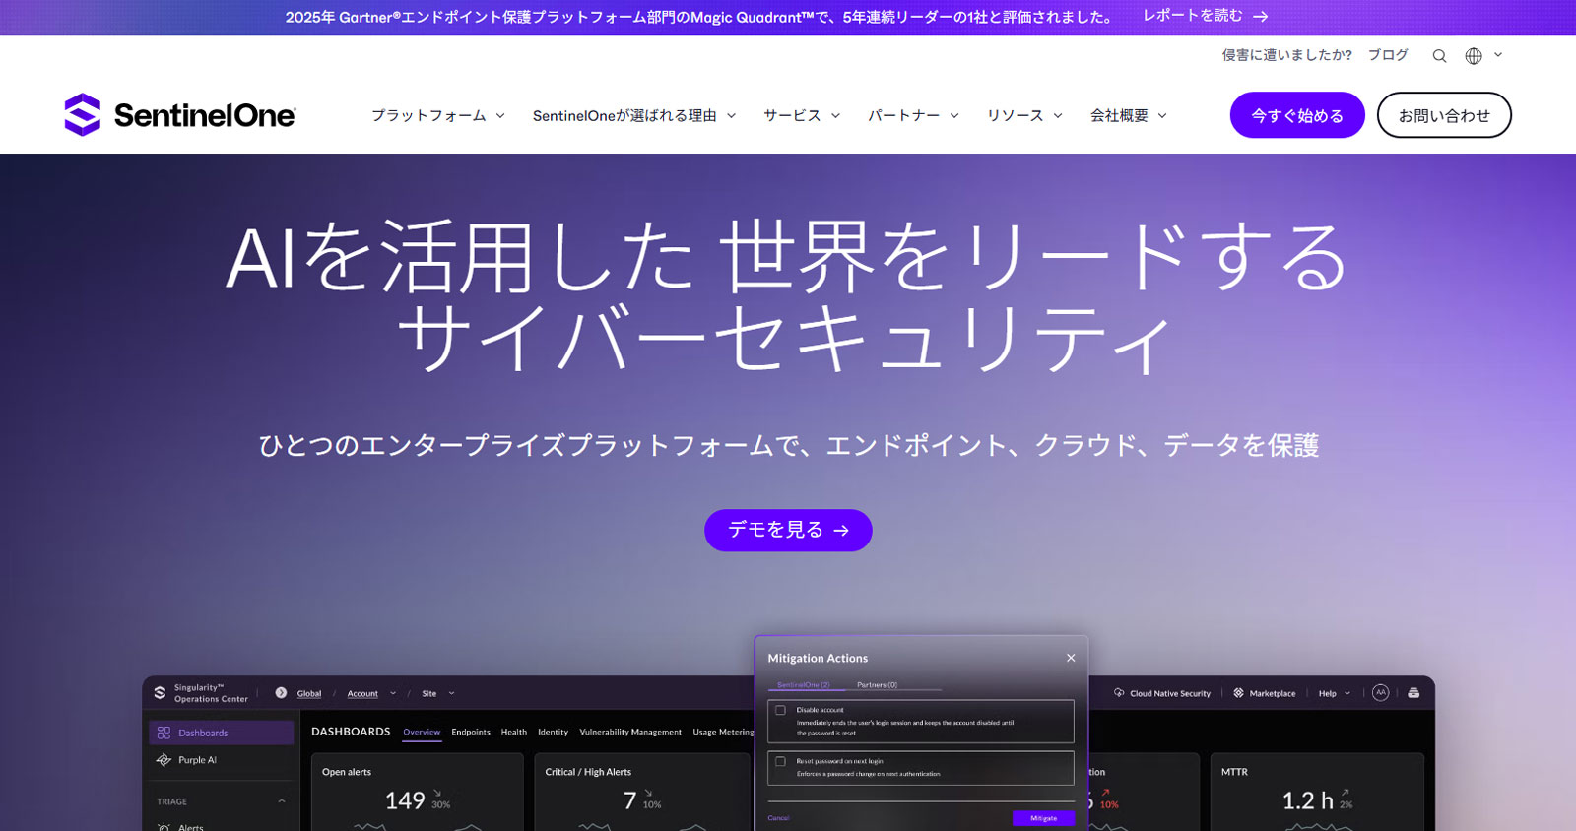
Task: Click Cancel in Mitigation Actions
Action: [x=778, y=818]
